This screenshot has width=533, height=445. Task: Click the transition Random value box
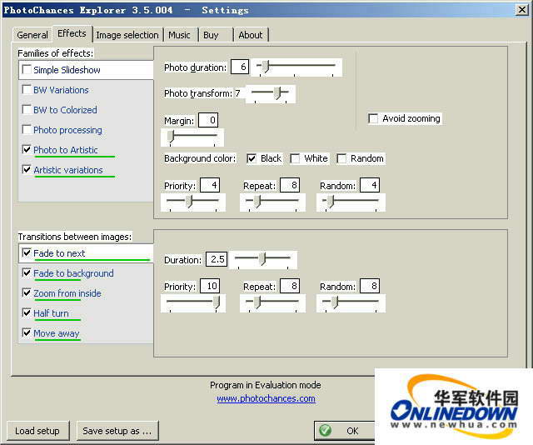click(x=370, y=286)
